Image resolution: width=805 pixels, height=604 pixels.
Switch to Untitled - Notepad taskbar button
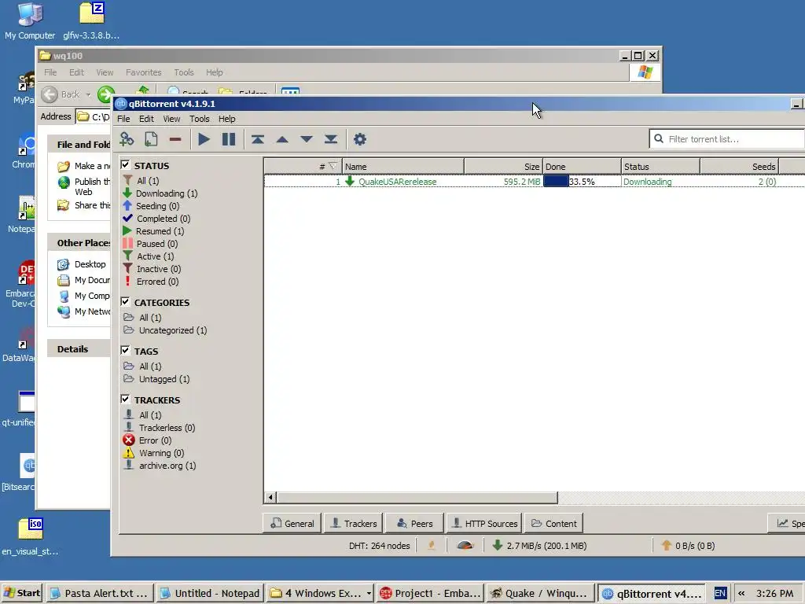tap(210, 593)
